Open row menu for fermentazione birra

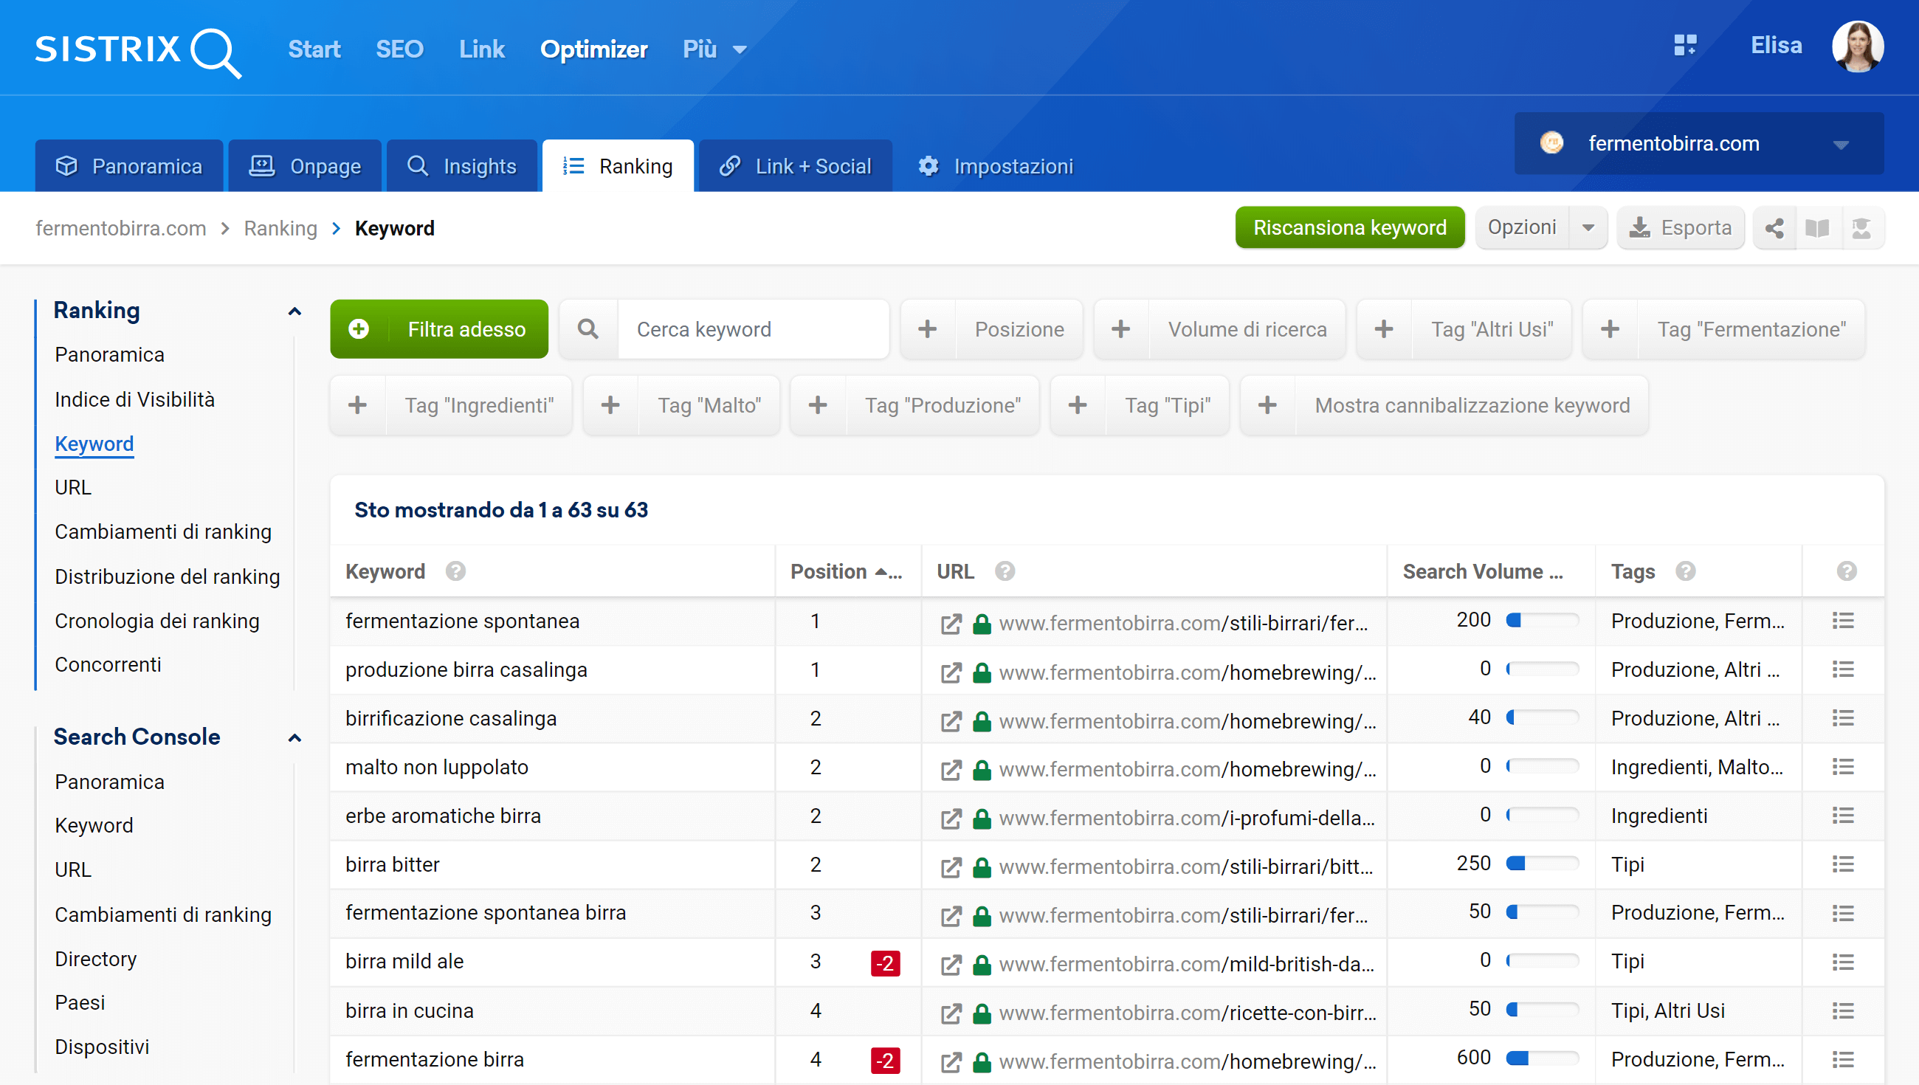[x=1843, y=1060]
